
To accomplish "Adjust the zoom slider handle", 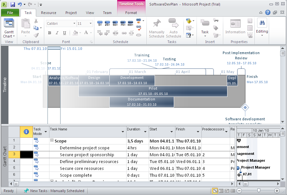I will point(259,190).
